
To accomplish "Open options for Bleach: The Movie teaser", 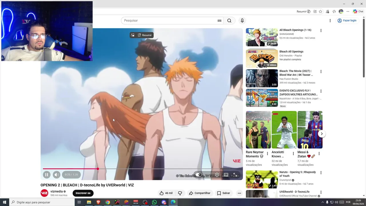I will [321, 72].
